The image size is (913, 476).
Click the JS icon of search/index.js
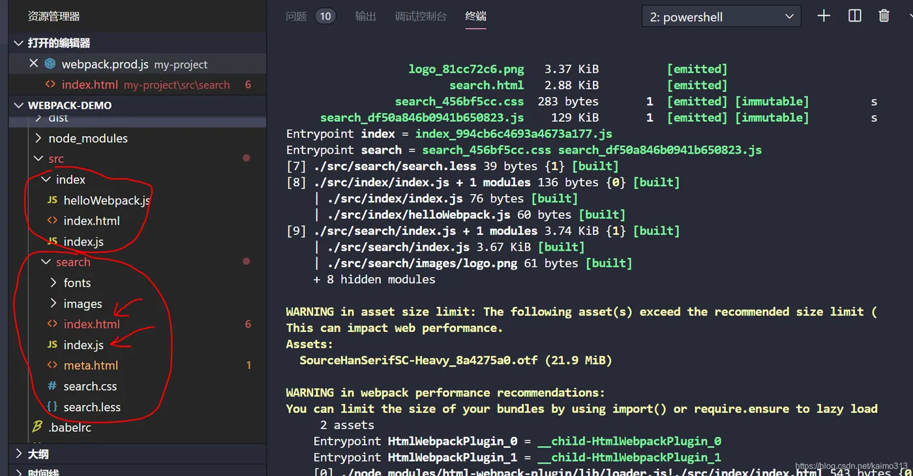point(52,344)
